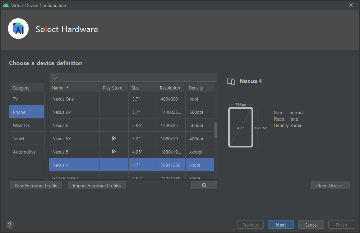
Task: Click the device icon beside Nexus 4 title
Action: [x=231, y=81]
